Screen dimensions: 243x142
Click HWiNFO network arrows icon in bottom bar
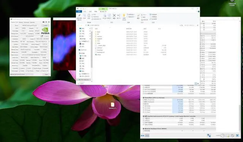pyautogui.click(x=209, y=136)
